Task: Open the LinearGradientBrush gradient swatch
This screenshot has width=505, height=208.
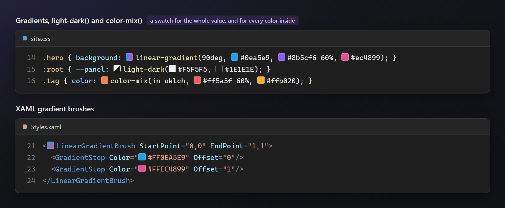Action: 50,145
